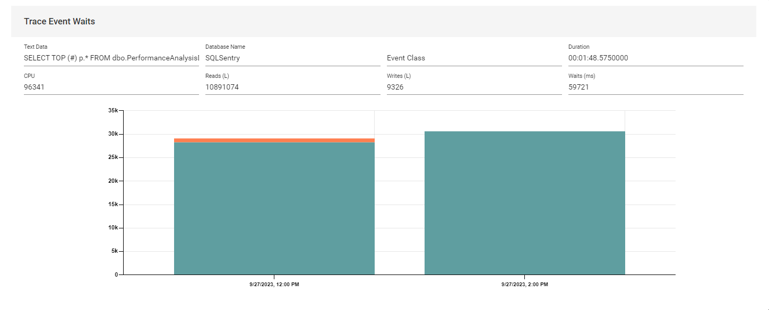Image resolution: width=769 pixels, height=310 pixels.
Task: Click the 35k y-axis label
Action: [x=113, y=110]
